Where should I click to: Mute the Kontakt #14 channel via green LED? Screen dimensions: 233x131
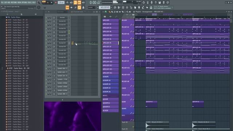click(46, 65)
